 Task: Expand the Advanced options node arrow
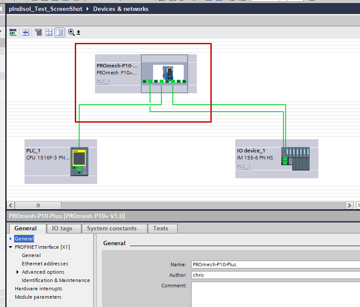pos(17,272)
